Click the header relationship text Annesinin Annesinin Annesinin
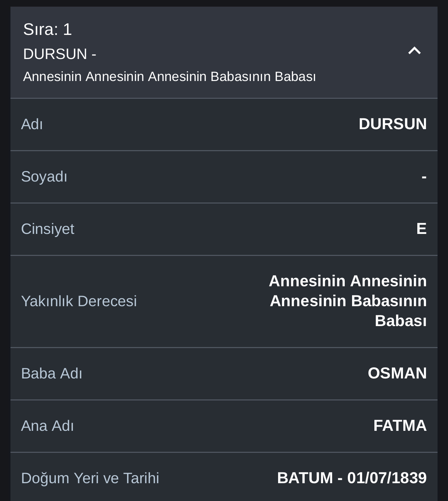Image resolution: width=448 pixels, height=501 pixels. pyautogui.click(x=115, y=76)
